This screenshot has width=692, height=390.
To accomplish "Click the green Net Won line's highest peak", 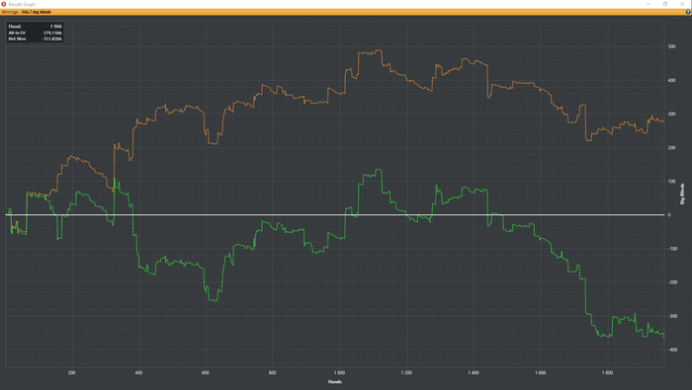I will pyautogui.click(x=379, y=169).
